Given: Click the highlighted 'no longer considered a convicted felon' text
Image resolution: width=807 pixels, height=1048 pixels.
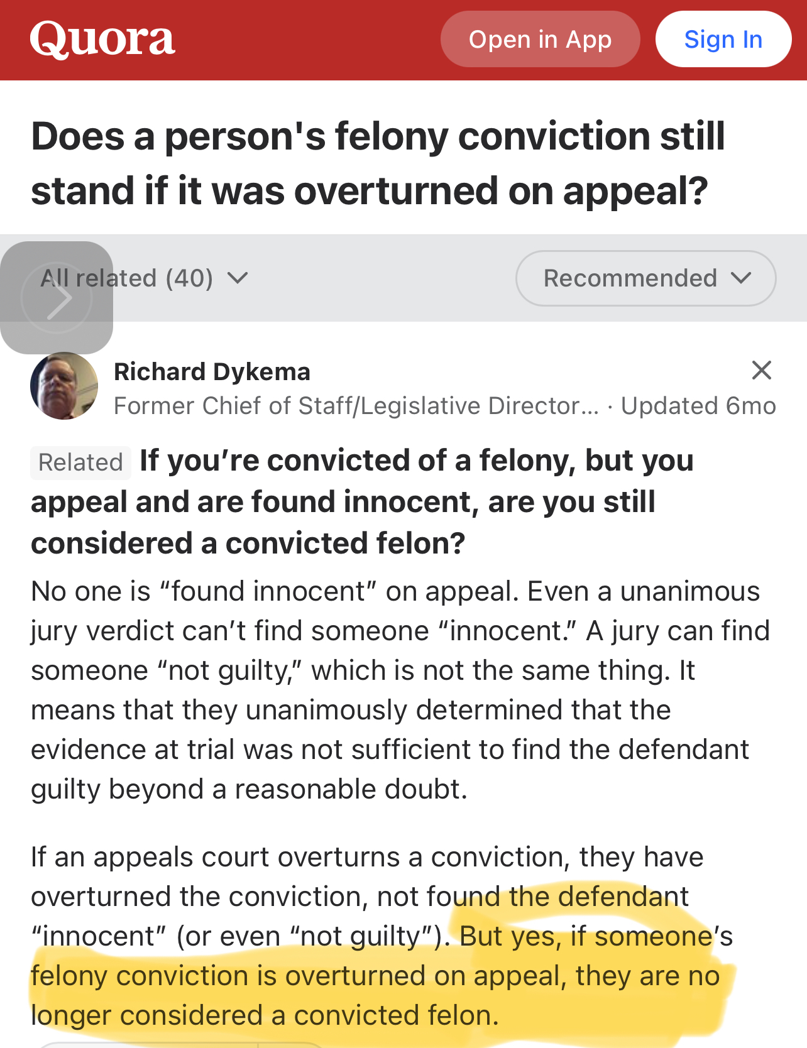Looking at the screenshot, I should click(375, 996).
